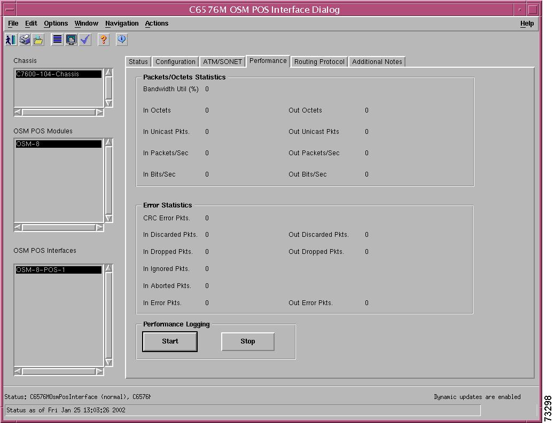
Task: Click the stacked-lines list icon in toolbar
Action: click(57, 39)
